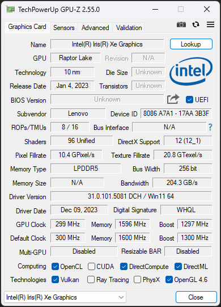
Task: Toggle the Ray Tracing checkbox
Action: tap(91, 280)
